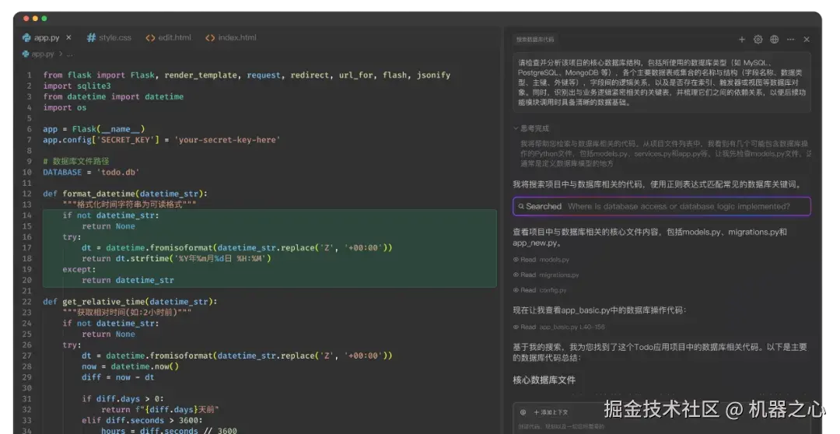The width and height of the screenshot is (840, 434).
Task: Open the index.html tab
Action: tap(231, 37)
